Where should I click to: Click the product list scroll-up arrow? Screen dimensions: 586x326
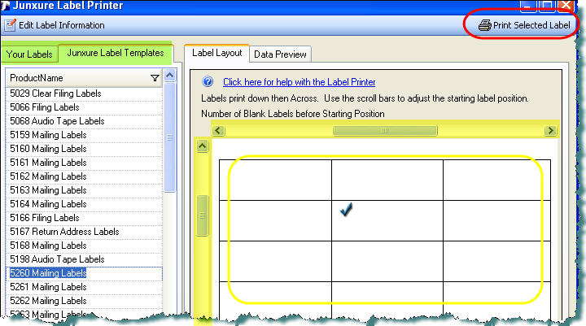(169, 76)
